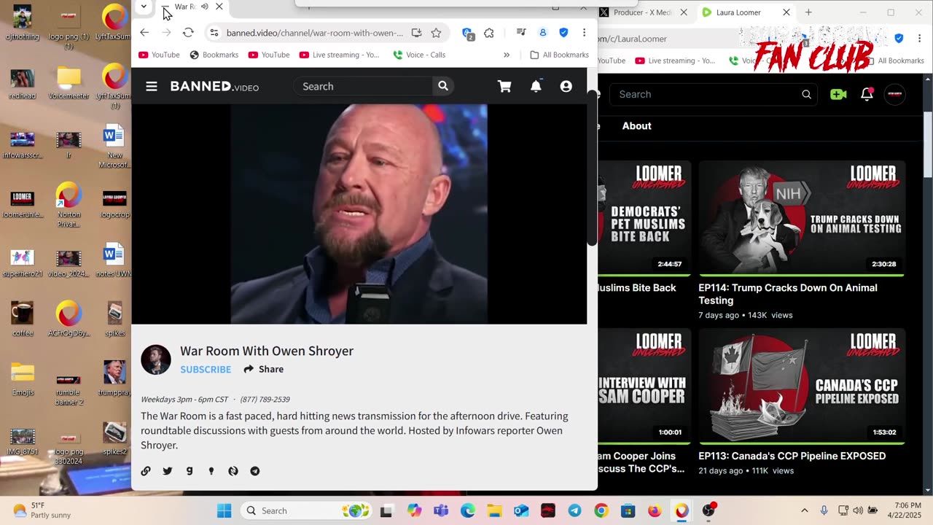Click the Rumble page vertical scrollbar

(927, 145)
